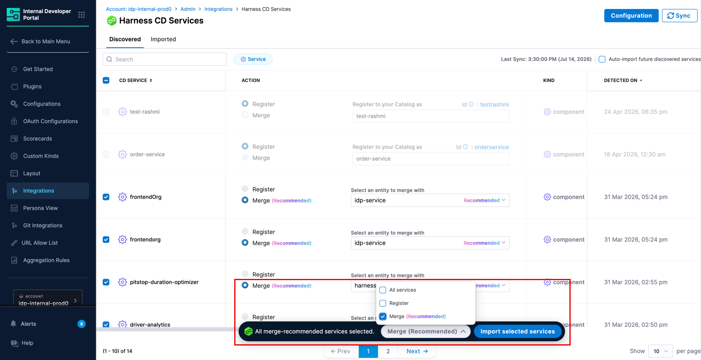Image resolution: width=701 pixels, height=360 pixels.
Task: Click the URL Allow List link icon
Action: pyautogui.click(x=14, y=243)
